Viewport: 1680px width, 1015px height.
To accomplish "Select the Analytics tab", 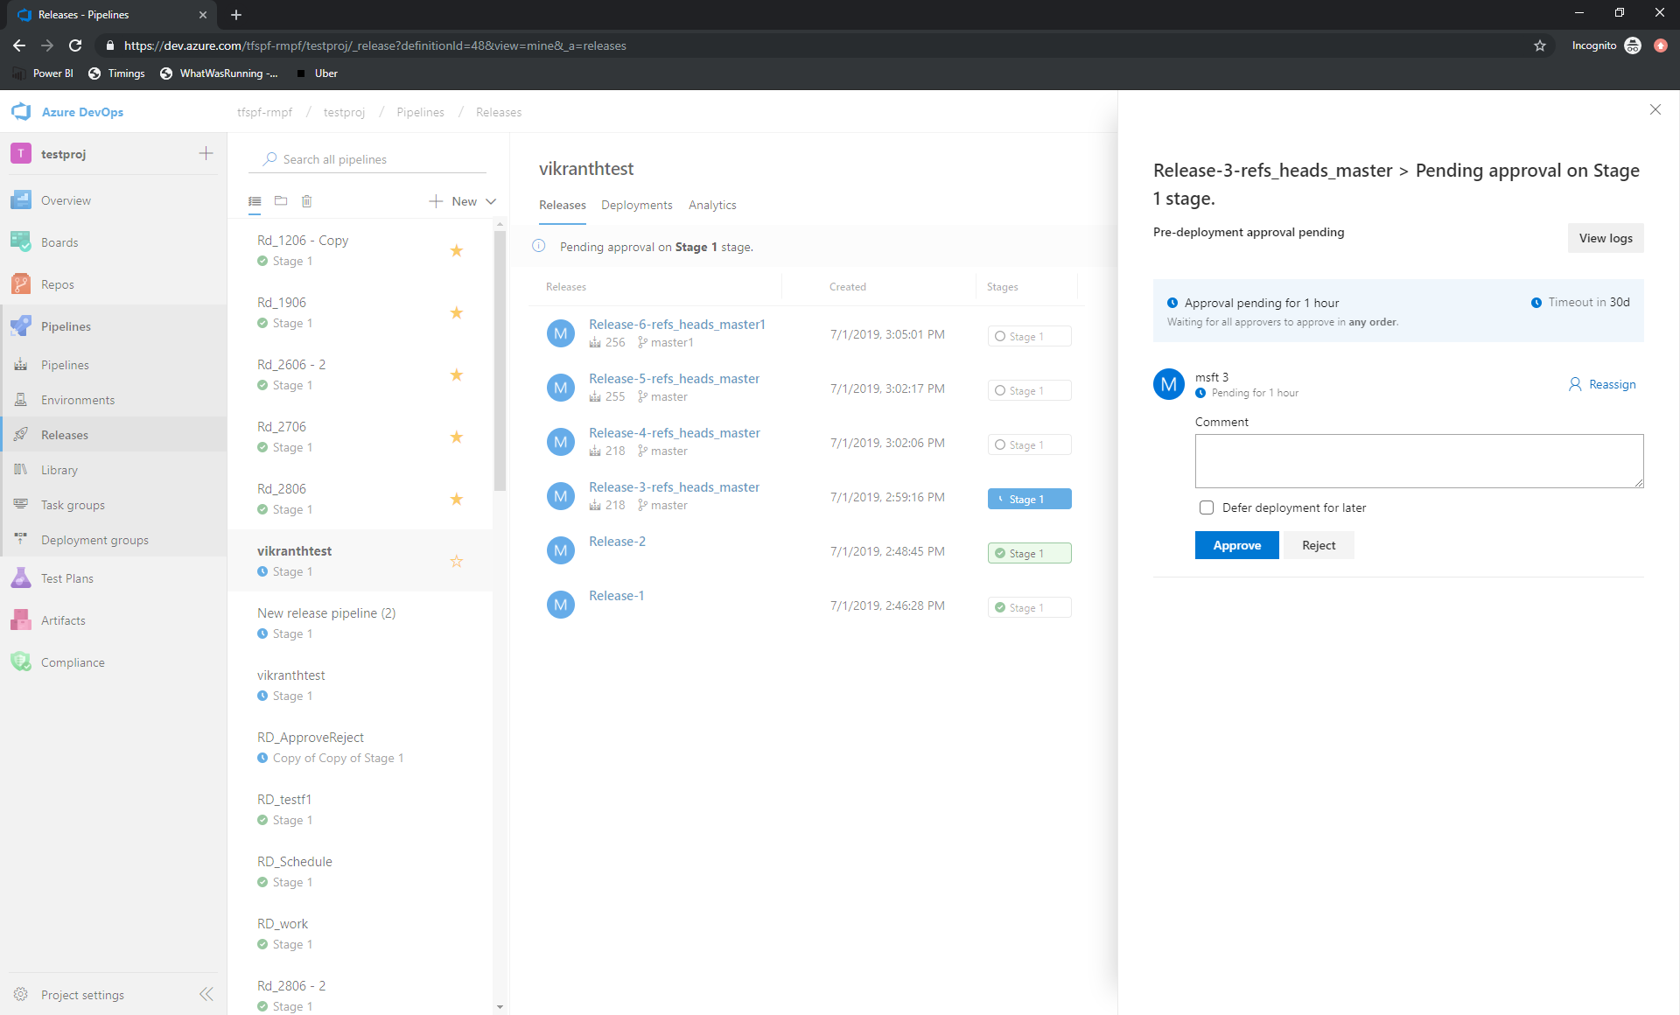I will 711,204.
